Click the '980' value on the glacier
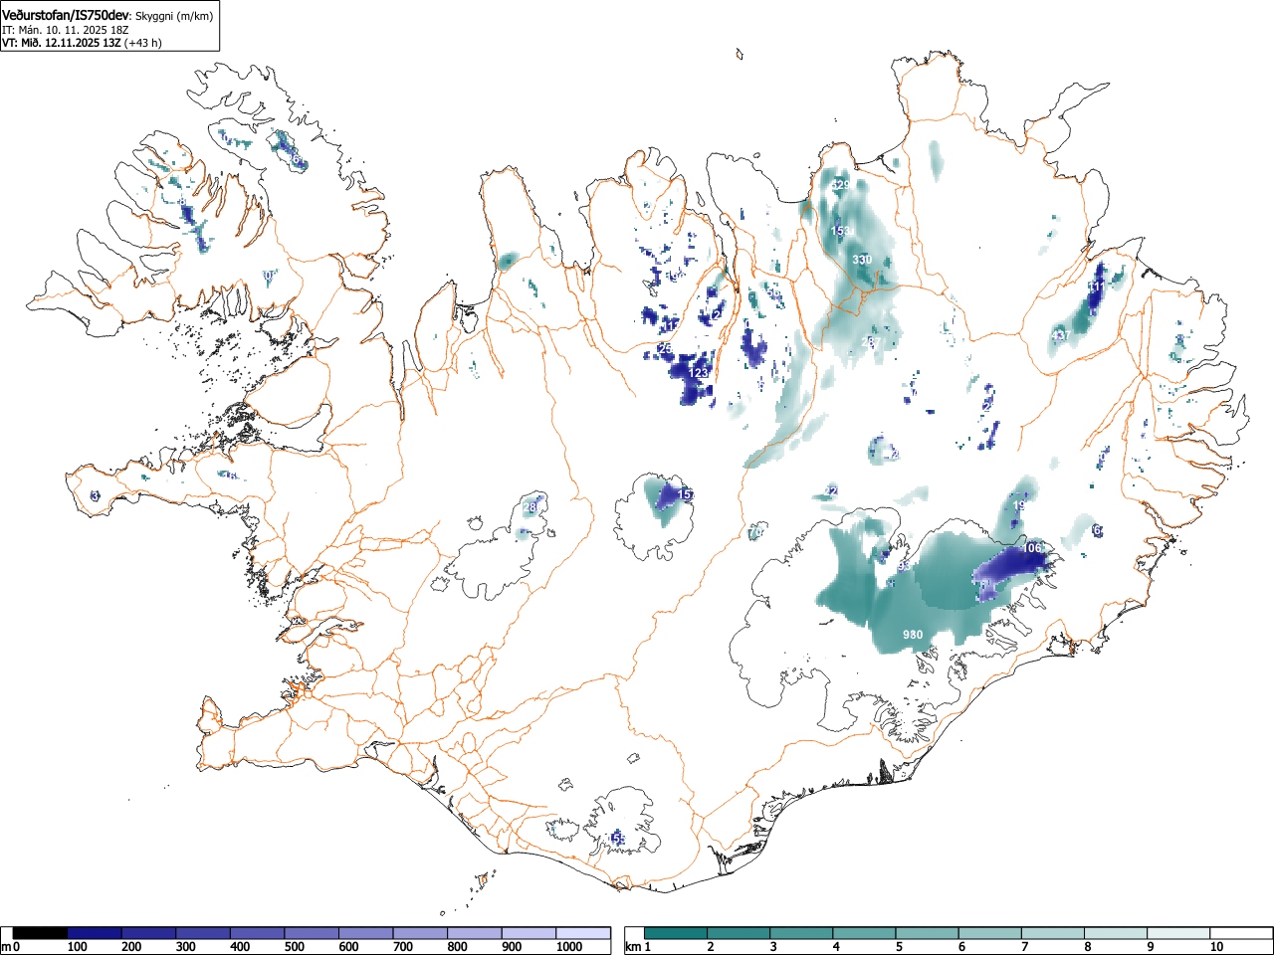Image resolution: width=1274 pixels, height=955 pixels. click(x=913, y=635)
